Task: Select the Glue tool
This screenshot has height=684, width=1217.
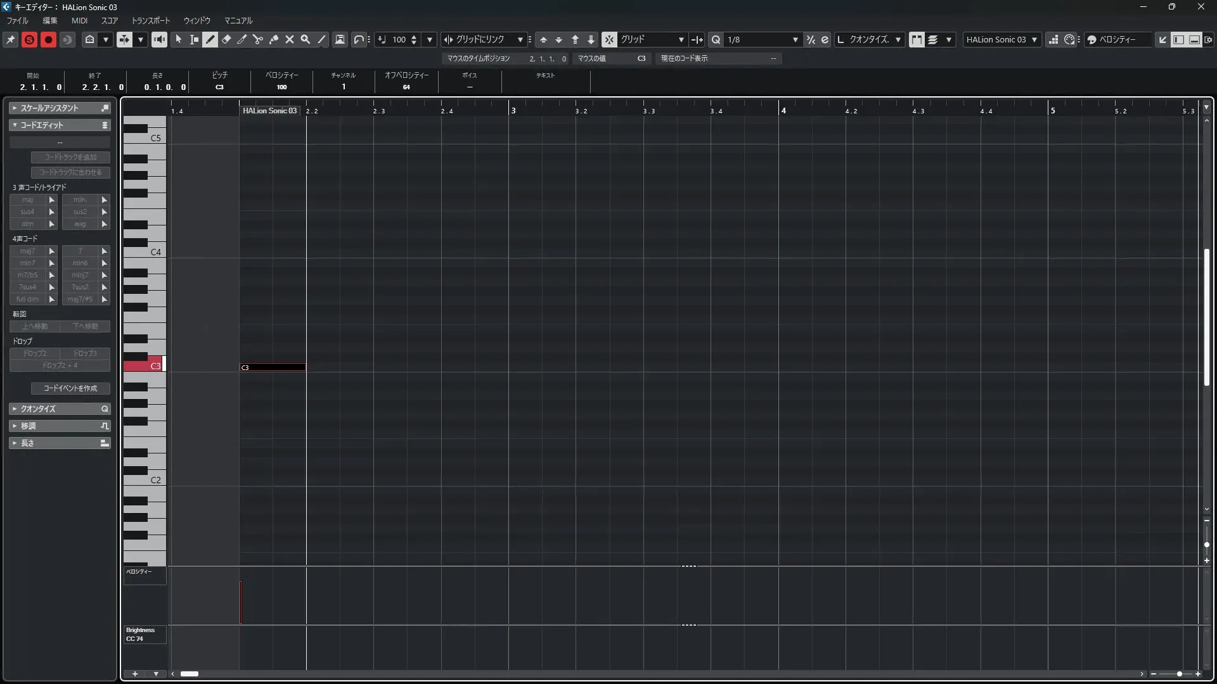Action: click(x=274, y=39)
